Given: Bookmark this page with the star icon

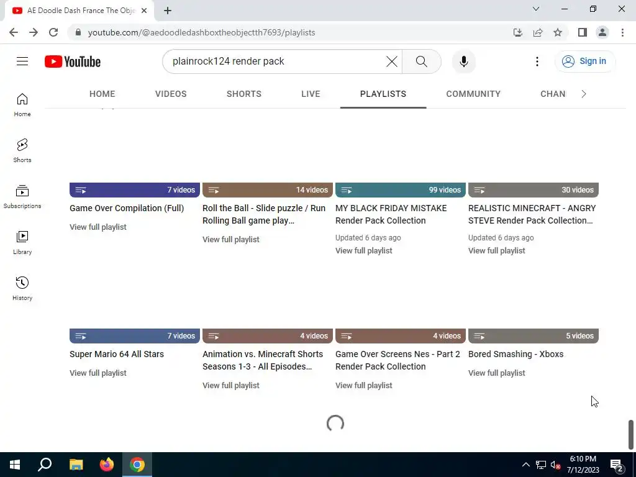Looking at the screenshot, I should (558, 32).
